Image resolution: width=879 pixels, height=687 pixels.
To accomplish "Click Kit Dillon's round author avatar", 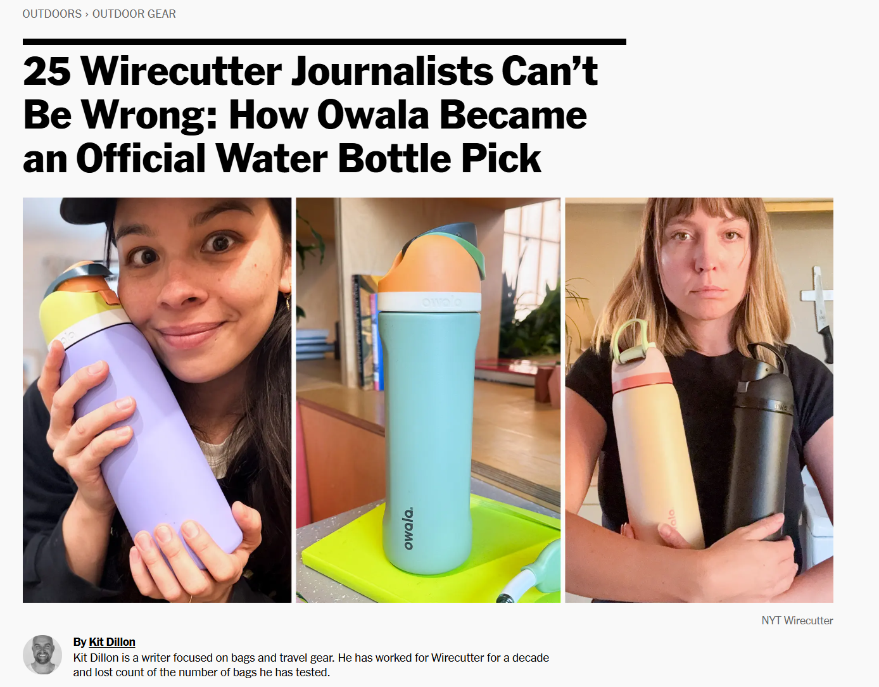I will (x=42, y=655).
